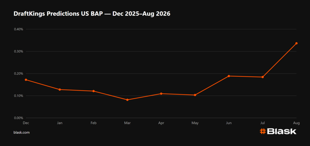
Task: Select the Mar data point, the lowest value
Action: click(127, 100)
